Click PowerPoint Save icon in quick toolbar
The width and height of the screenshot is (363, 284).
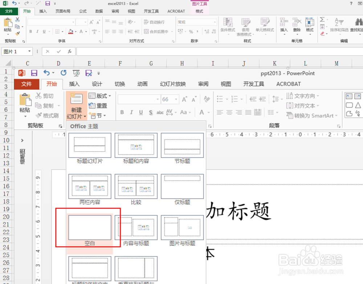34,73
